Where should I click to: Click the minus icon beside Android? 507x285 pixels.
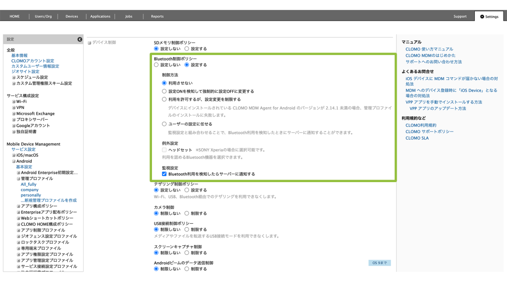14,161
